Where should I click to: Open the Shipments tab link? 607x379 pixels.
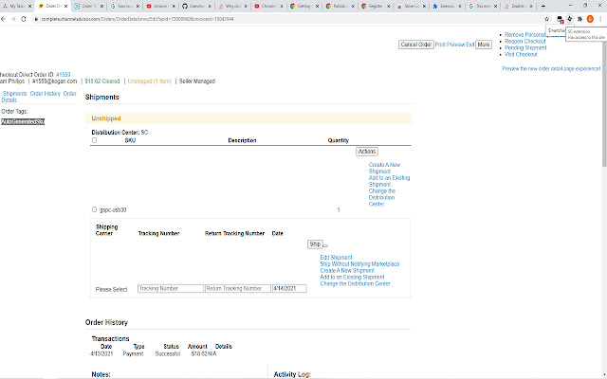coord(14,94)
